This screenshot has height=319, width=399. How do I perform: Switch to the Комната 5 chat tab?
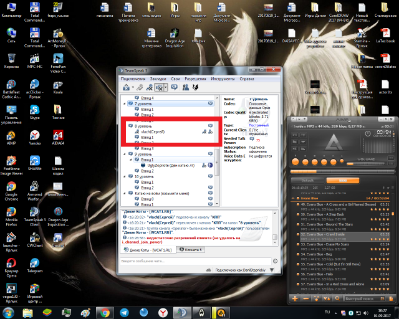coord(191,250)
